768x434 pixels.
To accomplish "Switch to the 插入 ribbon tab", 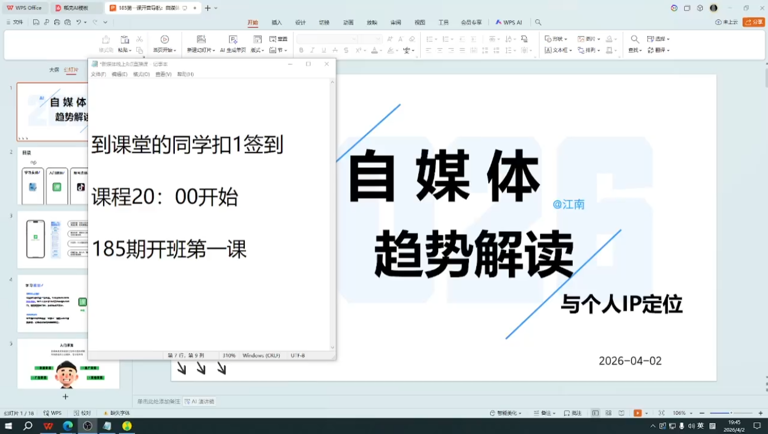I will 276,22.
